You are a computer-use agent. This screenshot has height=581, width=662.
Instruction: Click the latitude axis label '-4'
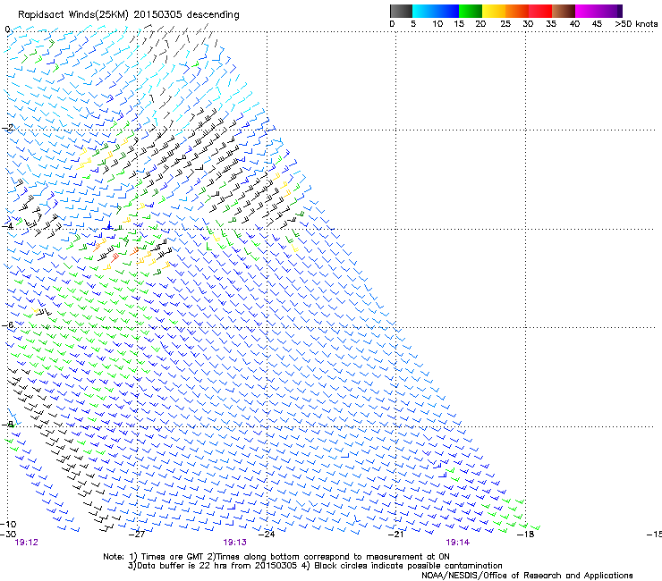(7, 226)
